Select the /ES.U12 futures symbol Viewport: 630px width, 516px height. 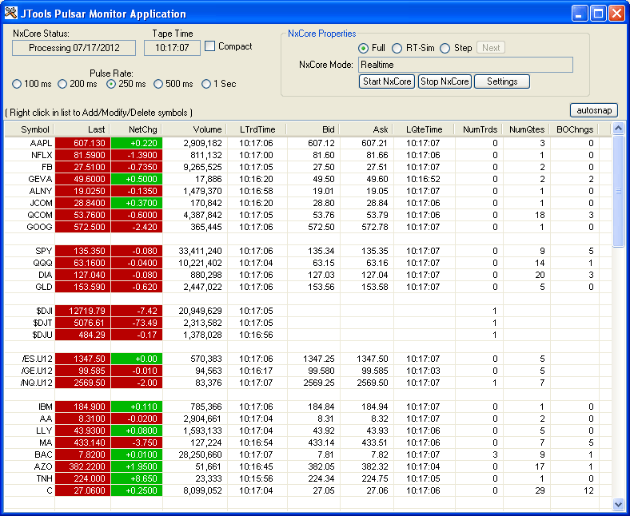point(37,359)
